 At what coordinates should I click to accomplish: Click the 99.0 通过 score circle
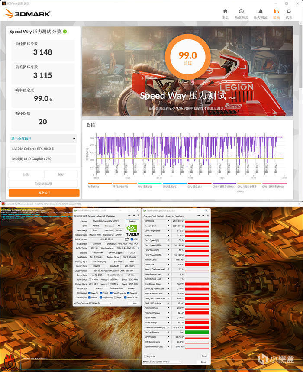coord(187,57)
